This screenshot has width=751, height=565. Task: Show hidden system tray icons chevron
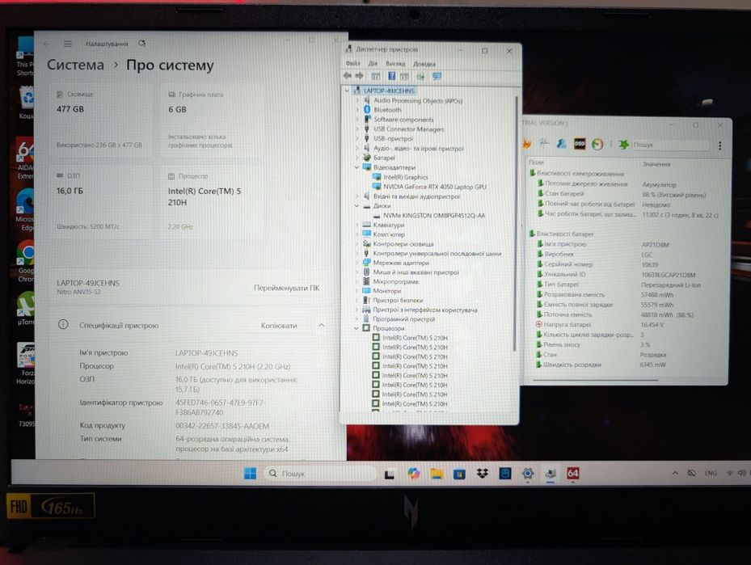click(675, 473)
